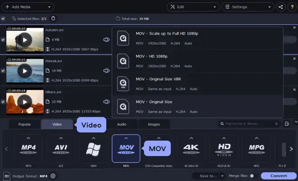Open the Settings dropdown menu

click(x=248, y=7)
